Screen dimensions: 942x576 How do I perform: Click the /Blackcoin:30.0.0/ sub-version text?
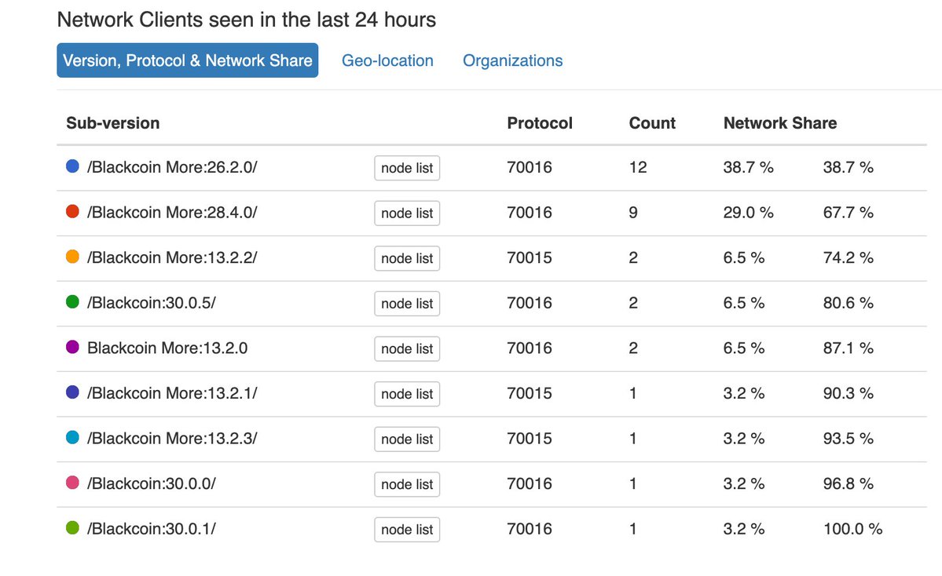(152, 483)
